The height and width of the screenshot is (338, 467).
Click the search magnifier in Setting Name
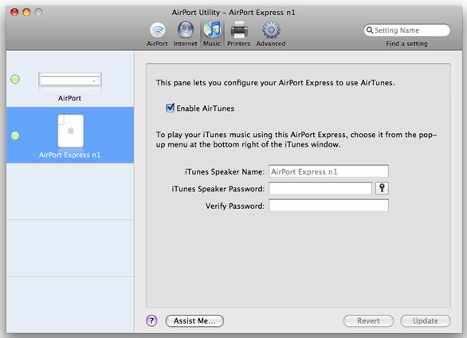[x=370, y=30]
